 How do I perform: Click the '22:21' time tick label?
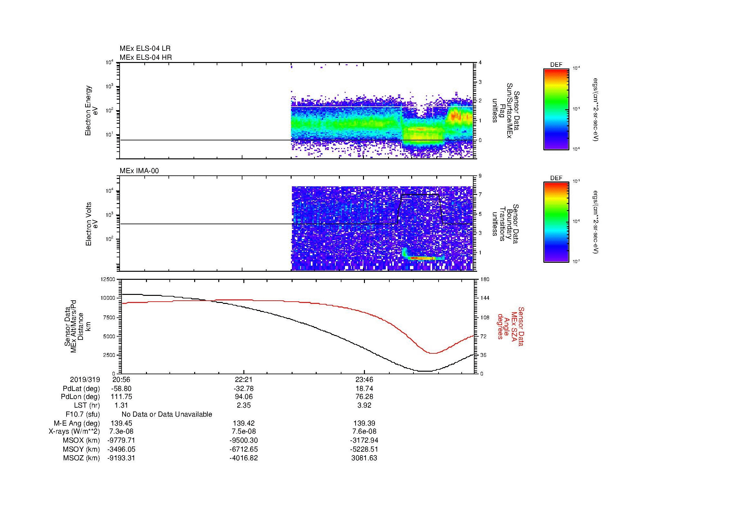point(244,379)
